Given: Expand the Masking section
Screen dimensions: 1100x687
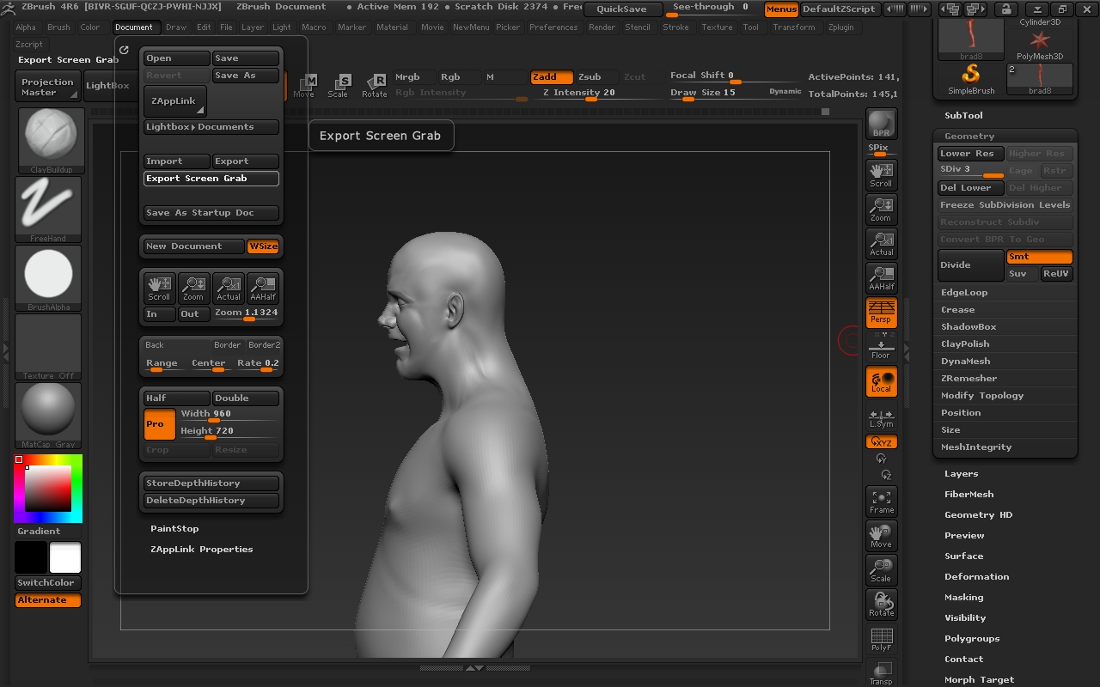Looking at the screenshot, I should click(x=964, y=597).
